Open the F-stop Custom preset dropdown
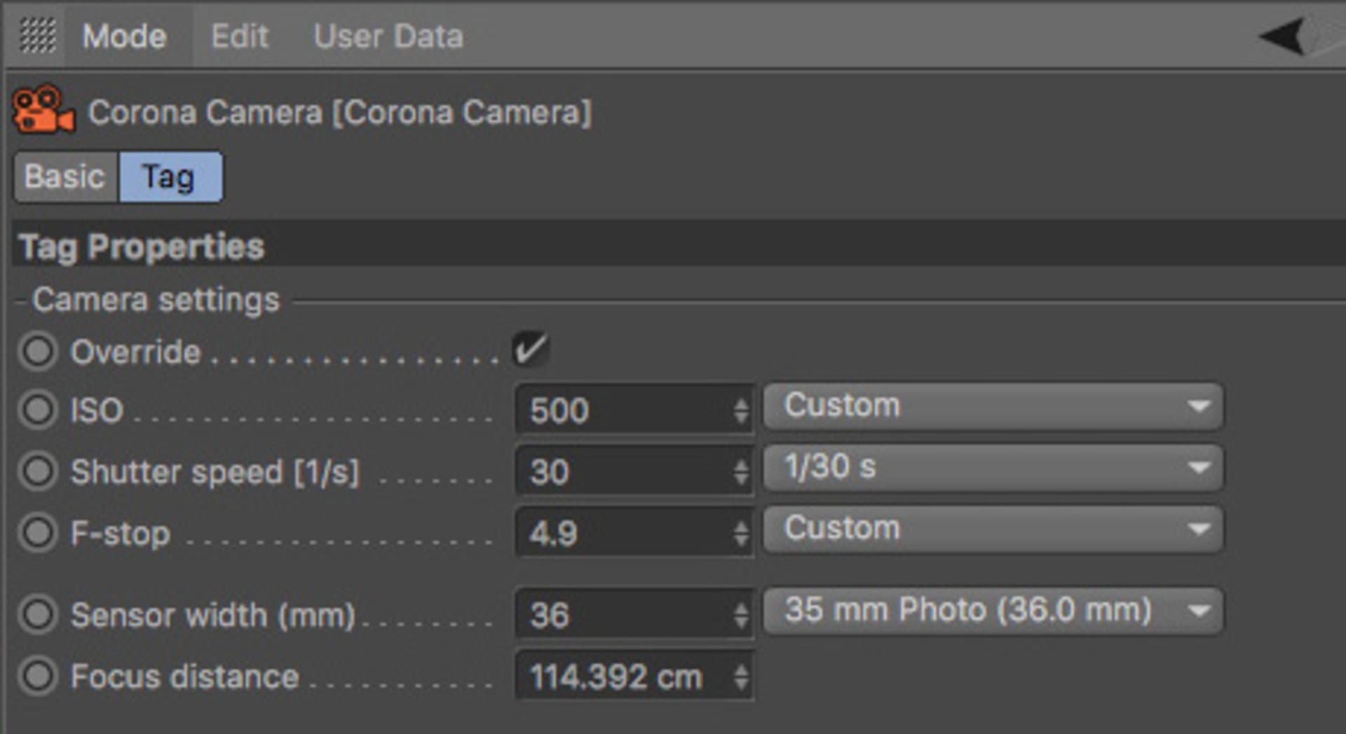The height and width of the screenshot is (734, 1346). point(993,529)
